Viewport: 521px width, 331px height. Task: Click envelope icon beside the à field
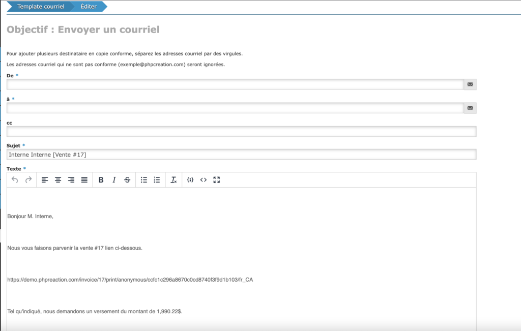click(470, 108)
